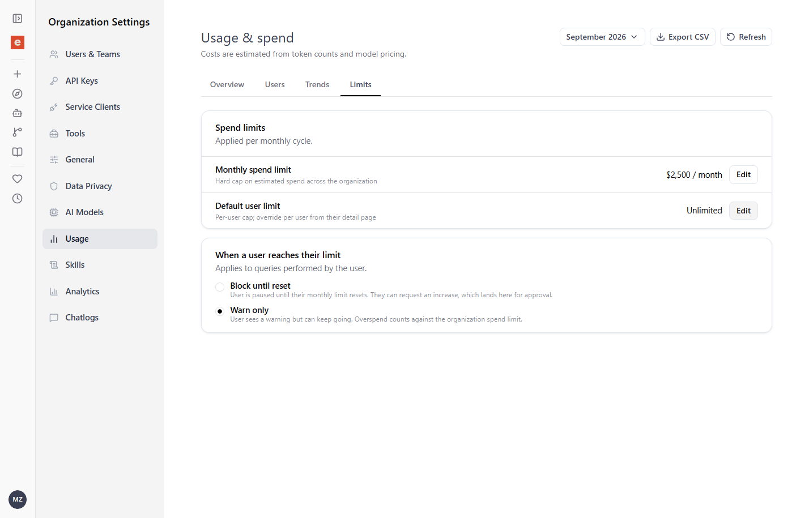Click the API Keys key icon
The height and width of the screenshot is (518, 809).
tap(54, 81)
